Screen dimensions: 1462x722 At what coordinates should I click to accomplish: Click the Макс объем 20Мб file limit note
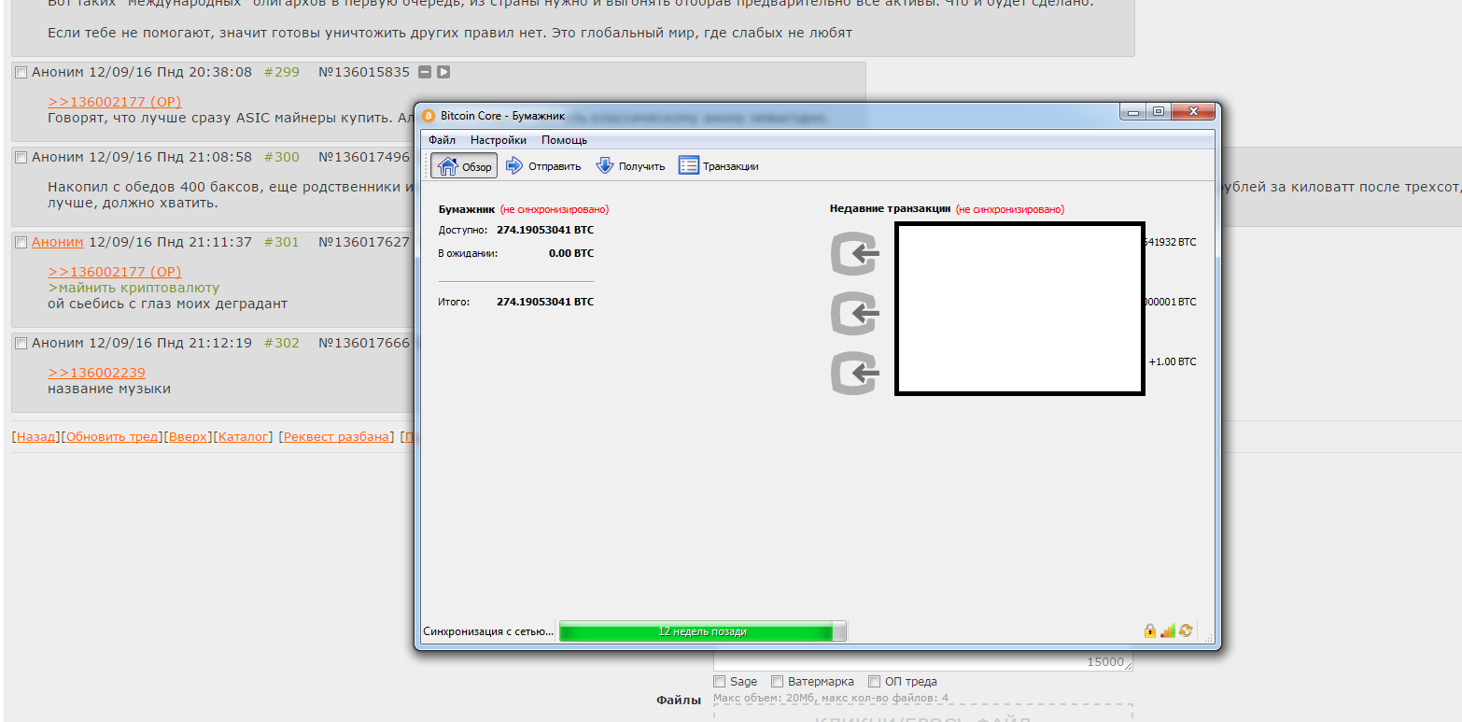click(x=831, y=698)
